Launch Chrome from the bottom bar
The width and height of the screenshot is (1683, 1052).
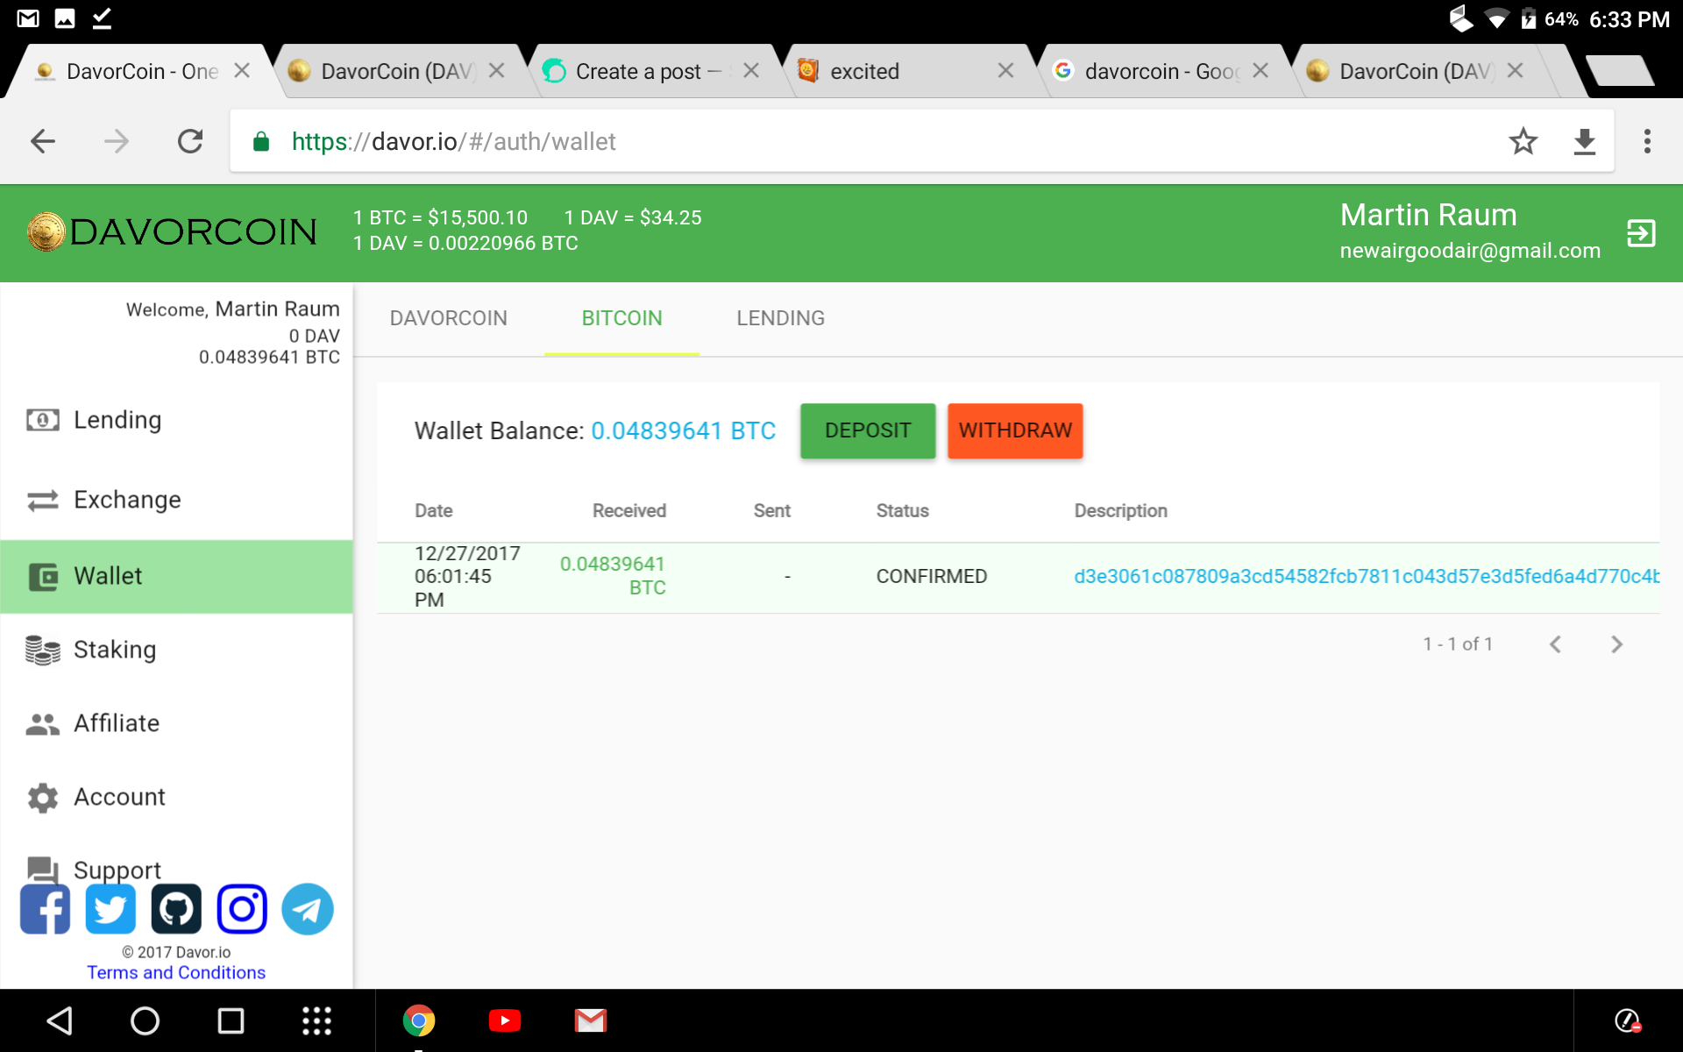point(419,1020)
